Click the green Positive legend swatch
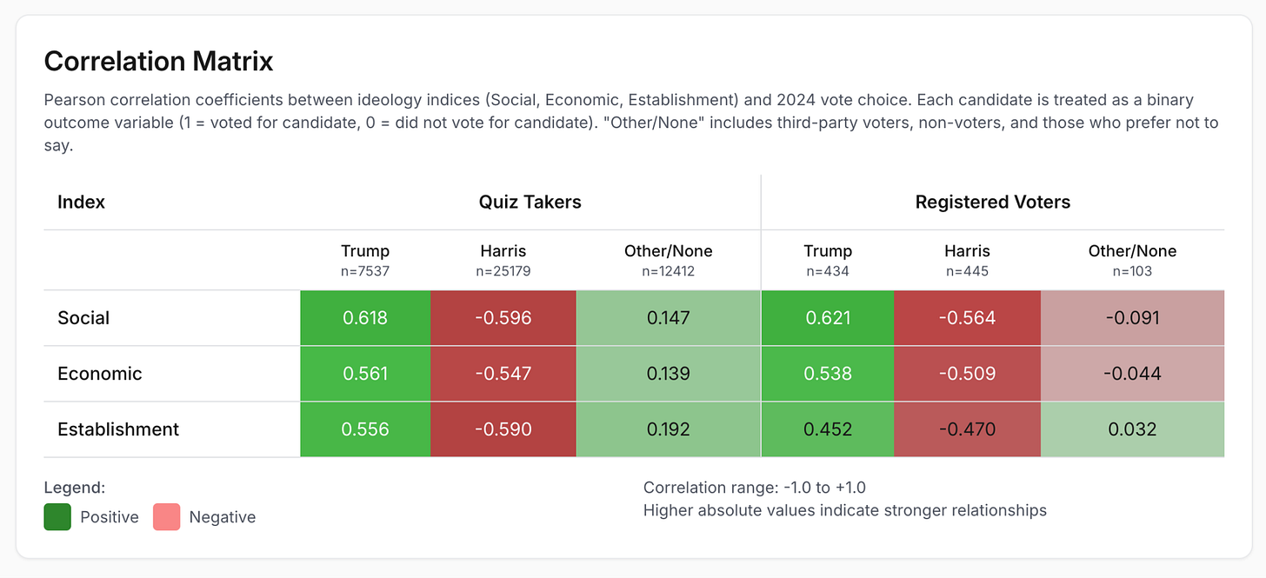Image resolution: width=1266 pixels, height=578 pixels. click(58, 516)
